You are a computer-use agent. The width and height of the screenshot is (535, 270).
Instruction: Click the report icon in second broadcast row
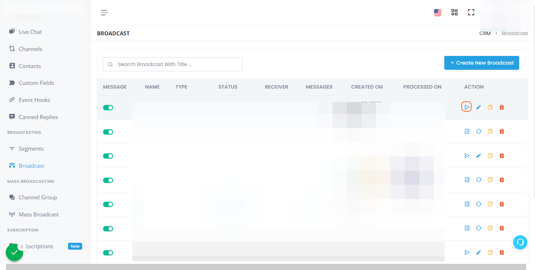pos(467,131)
